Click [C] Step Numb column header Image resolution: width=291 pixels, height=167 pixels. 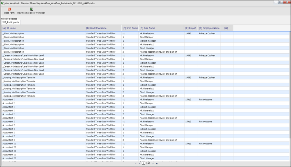[130, 28]
